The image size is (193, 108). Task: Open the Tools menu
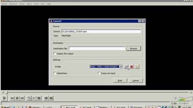coord(36,4)
